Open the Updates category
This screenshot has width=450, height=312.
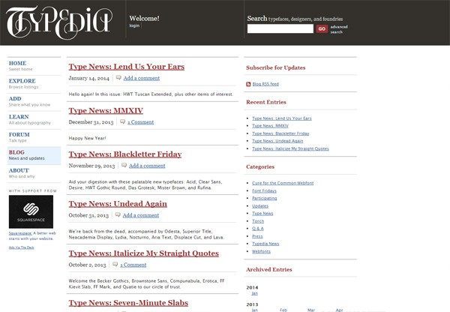tap(260, 206)
